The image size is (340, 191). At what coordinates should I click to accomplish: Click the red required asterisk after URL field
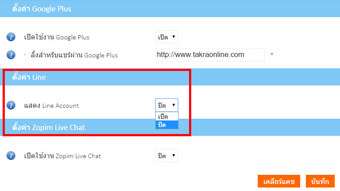click(272, 55)
